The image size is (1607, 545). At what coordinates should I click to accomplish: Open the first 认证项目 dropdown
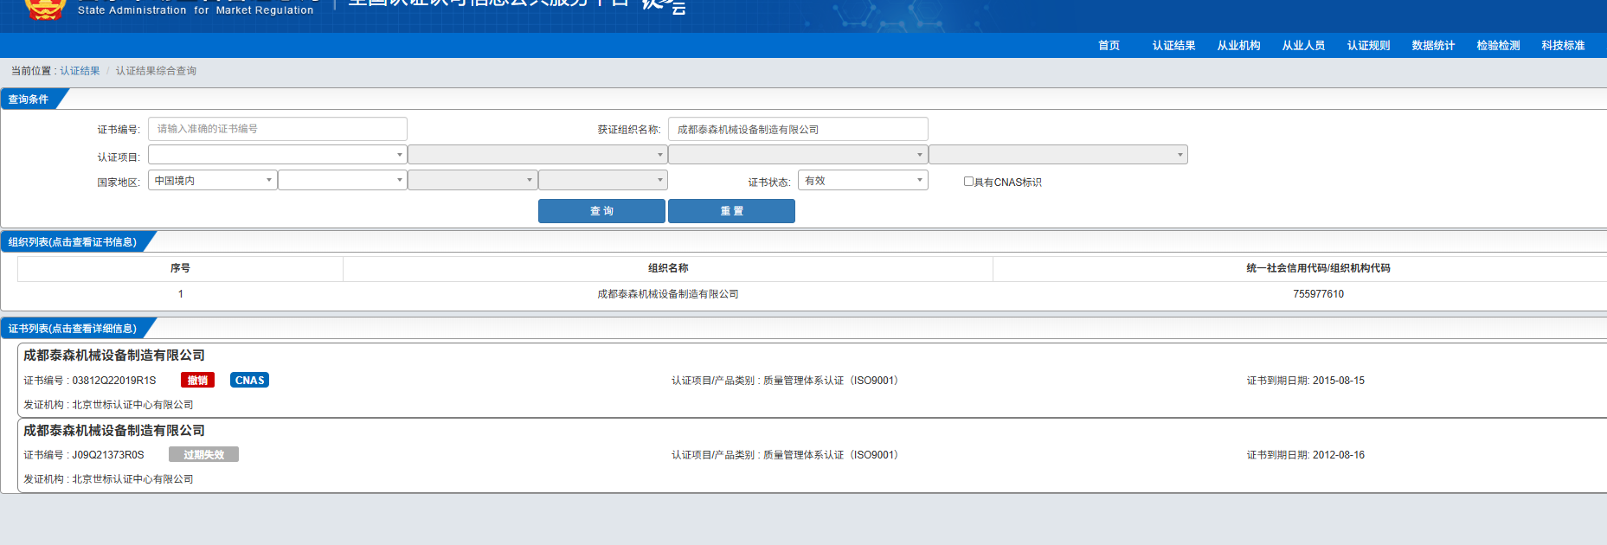pos(277,155)
